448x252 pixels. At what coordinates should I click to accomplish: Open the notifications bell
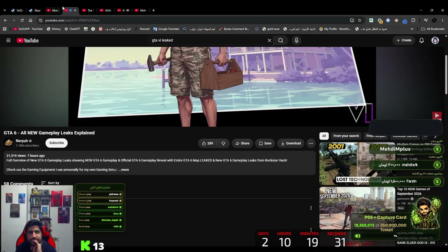pyautogui.click(x=422, y=40)
